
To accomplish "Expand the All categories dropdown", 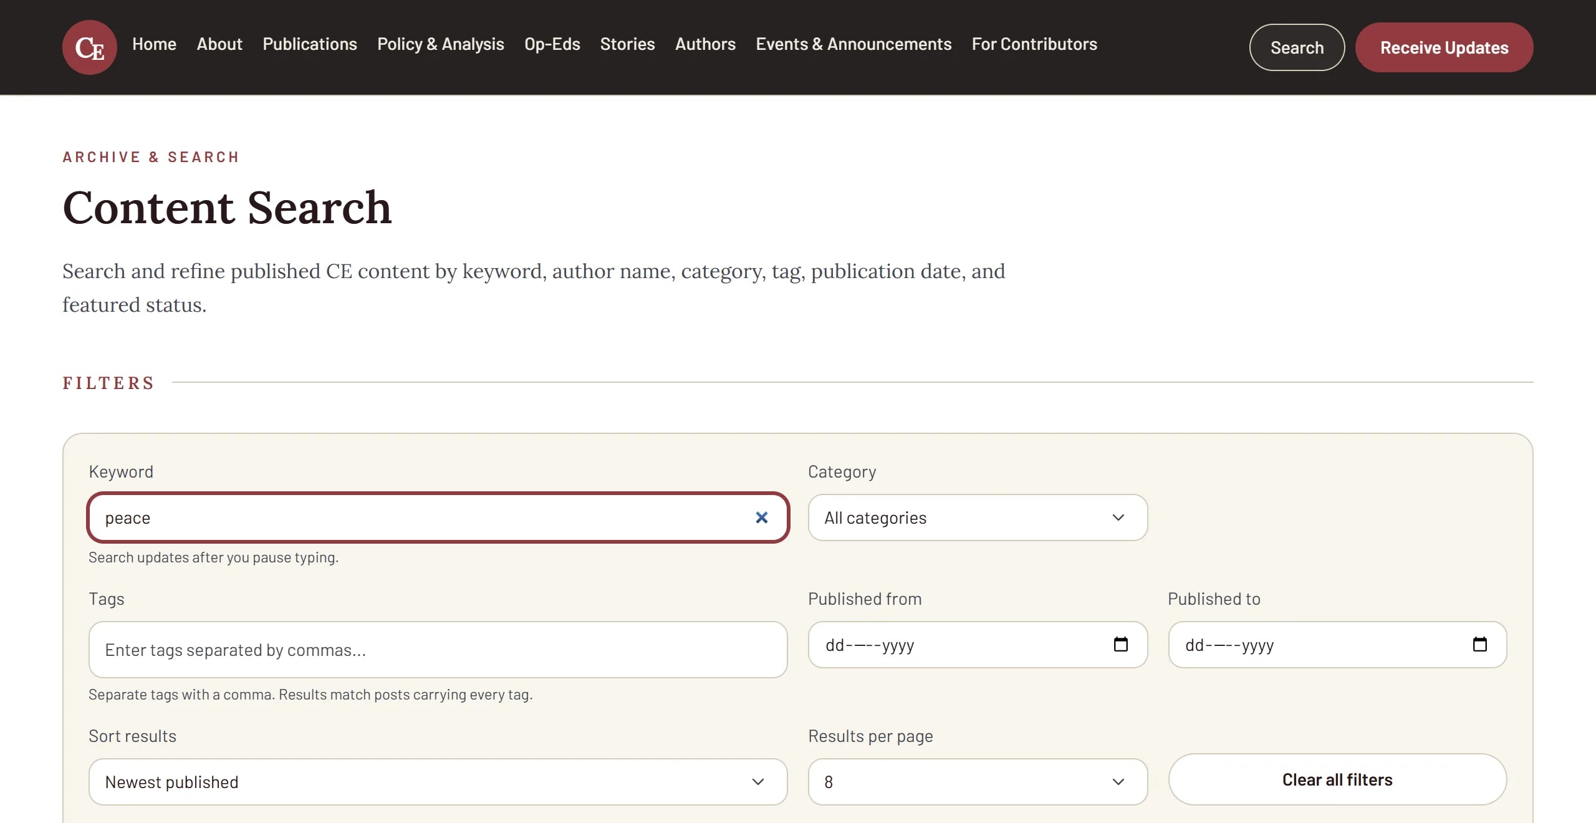I will [978, 517].
